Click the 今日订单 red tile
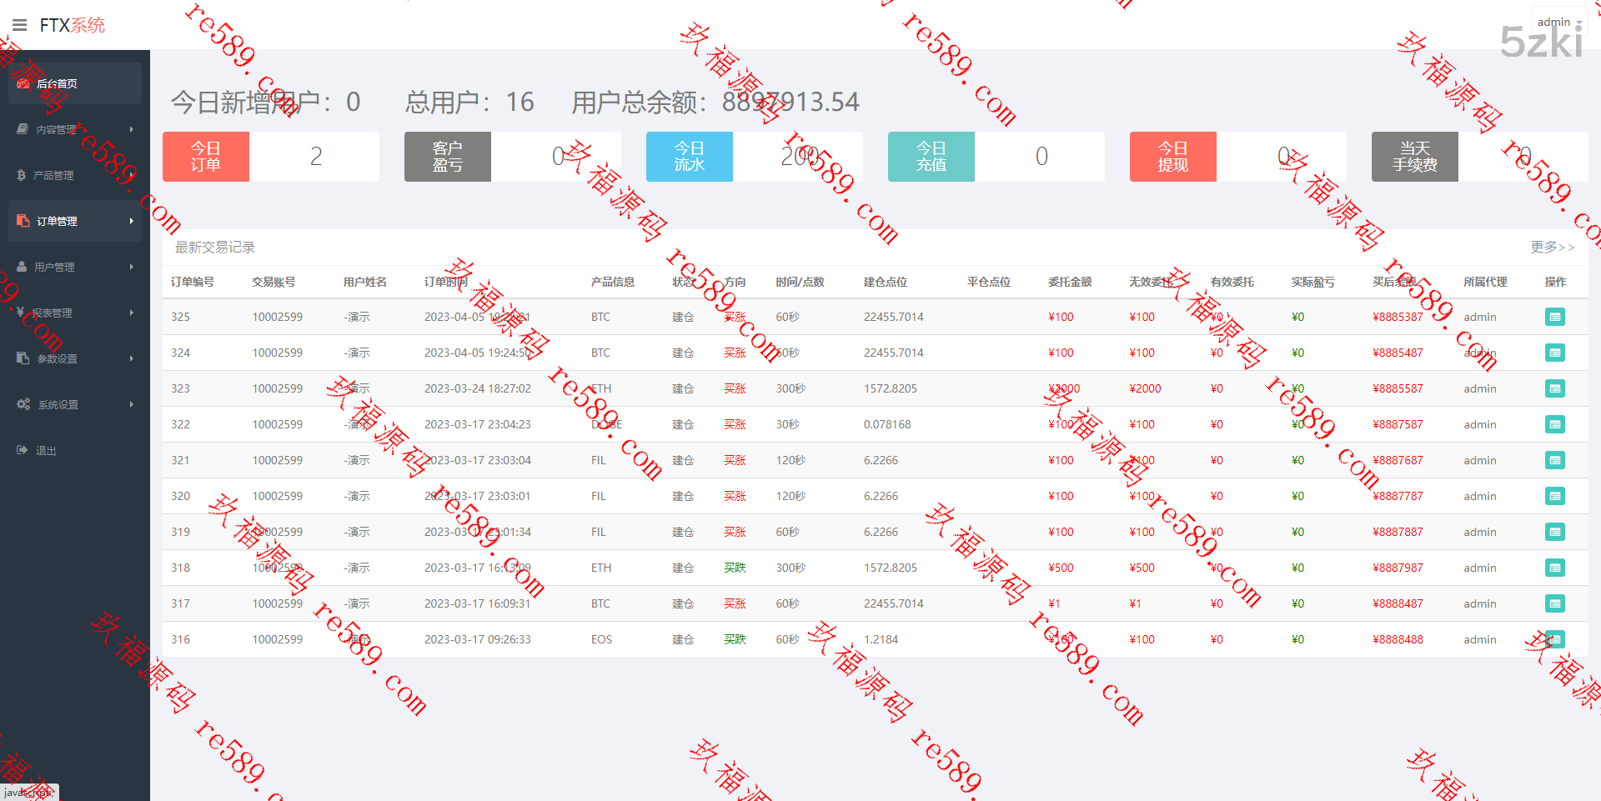Viewport: 1601px width, 801px height. tap(206, 157)
